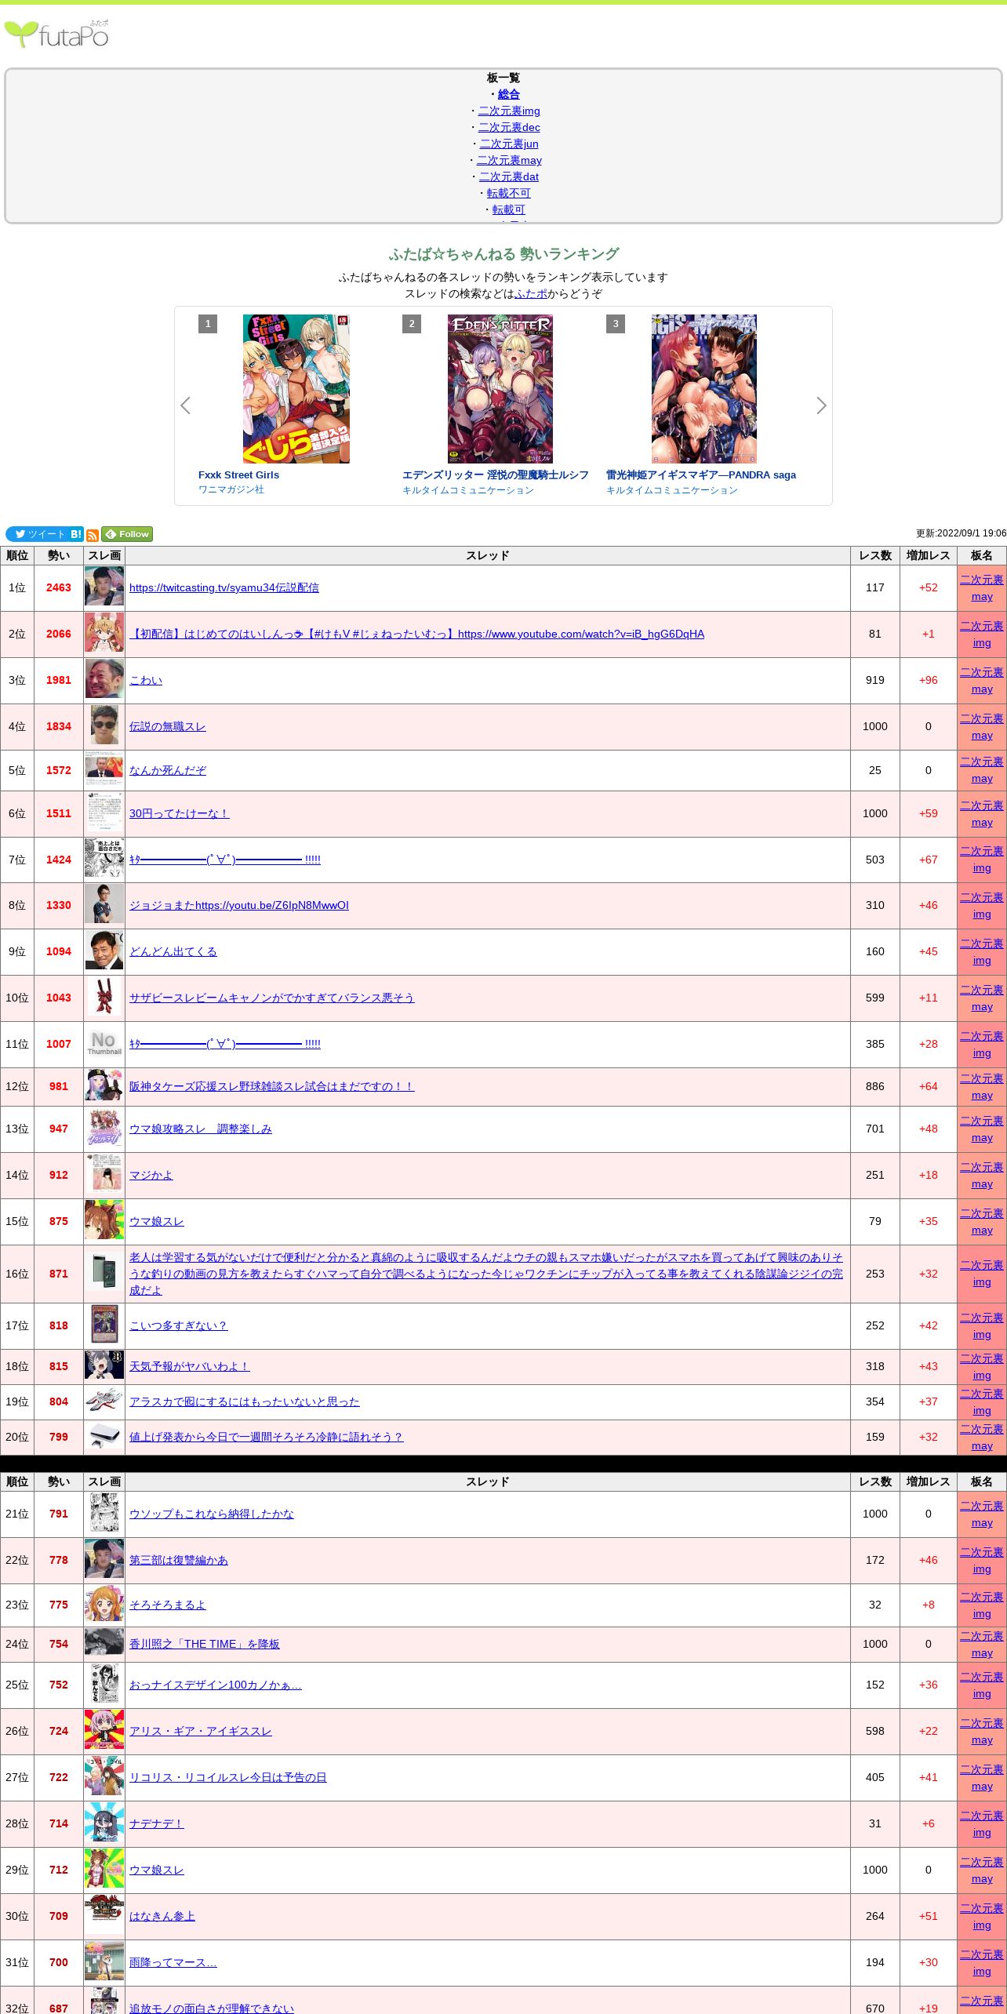Open the 伝説の無職スレ thread
The height and width of the screenshot is (2014, 1007).
[168, 726]
